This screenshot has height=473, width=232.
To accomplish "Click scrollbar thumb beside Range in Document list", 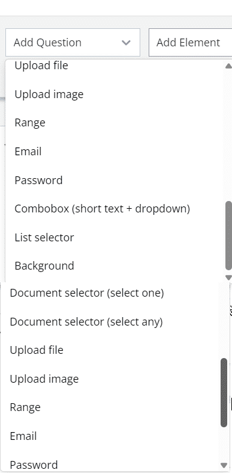I will click(x=224, y=392).
